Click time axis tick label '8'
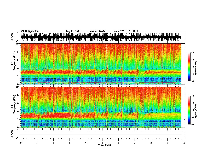The image size is (207, 160). tap(151, 143)
